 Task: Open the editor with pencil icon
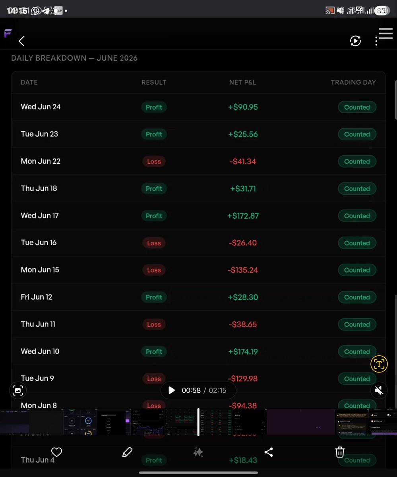pos(127,452)
